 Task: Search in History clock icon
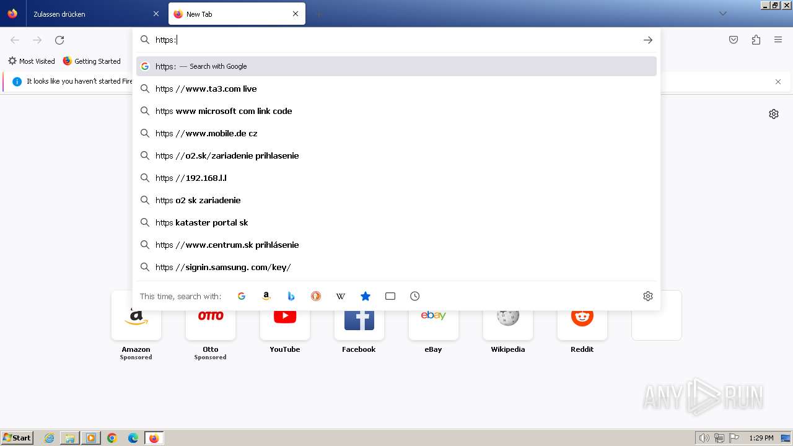(x=415, y=296)
